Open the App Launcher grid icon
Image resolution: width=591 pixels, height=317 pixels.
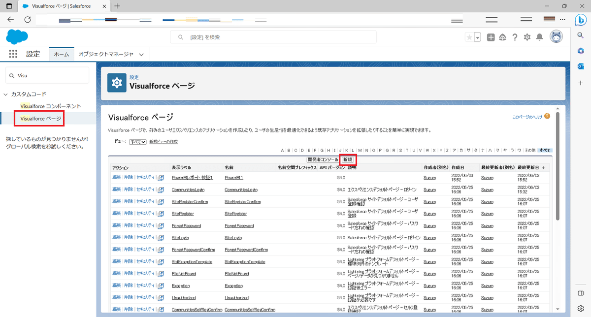pos(13,54)
